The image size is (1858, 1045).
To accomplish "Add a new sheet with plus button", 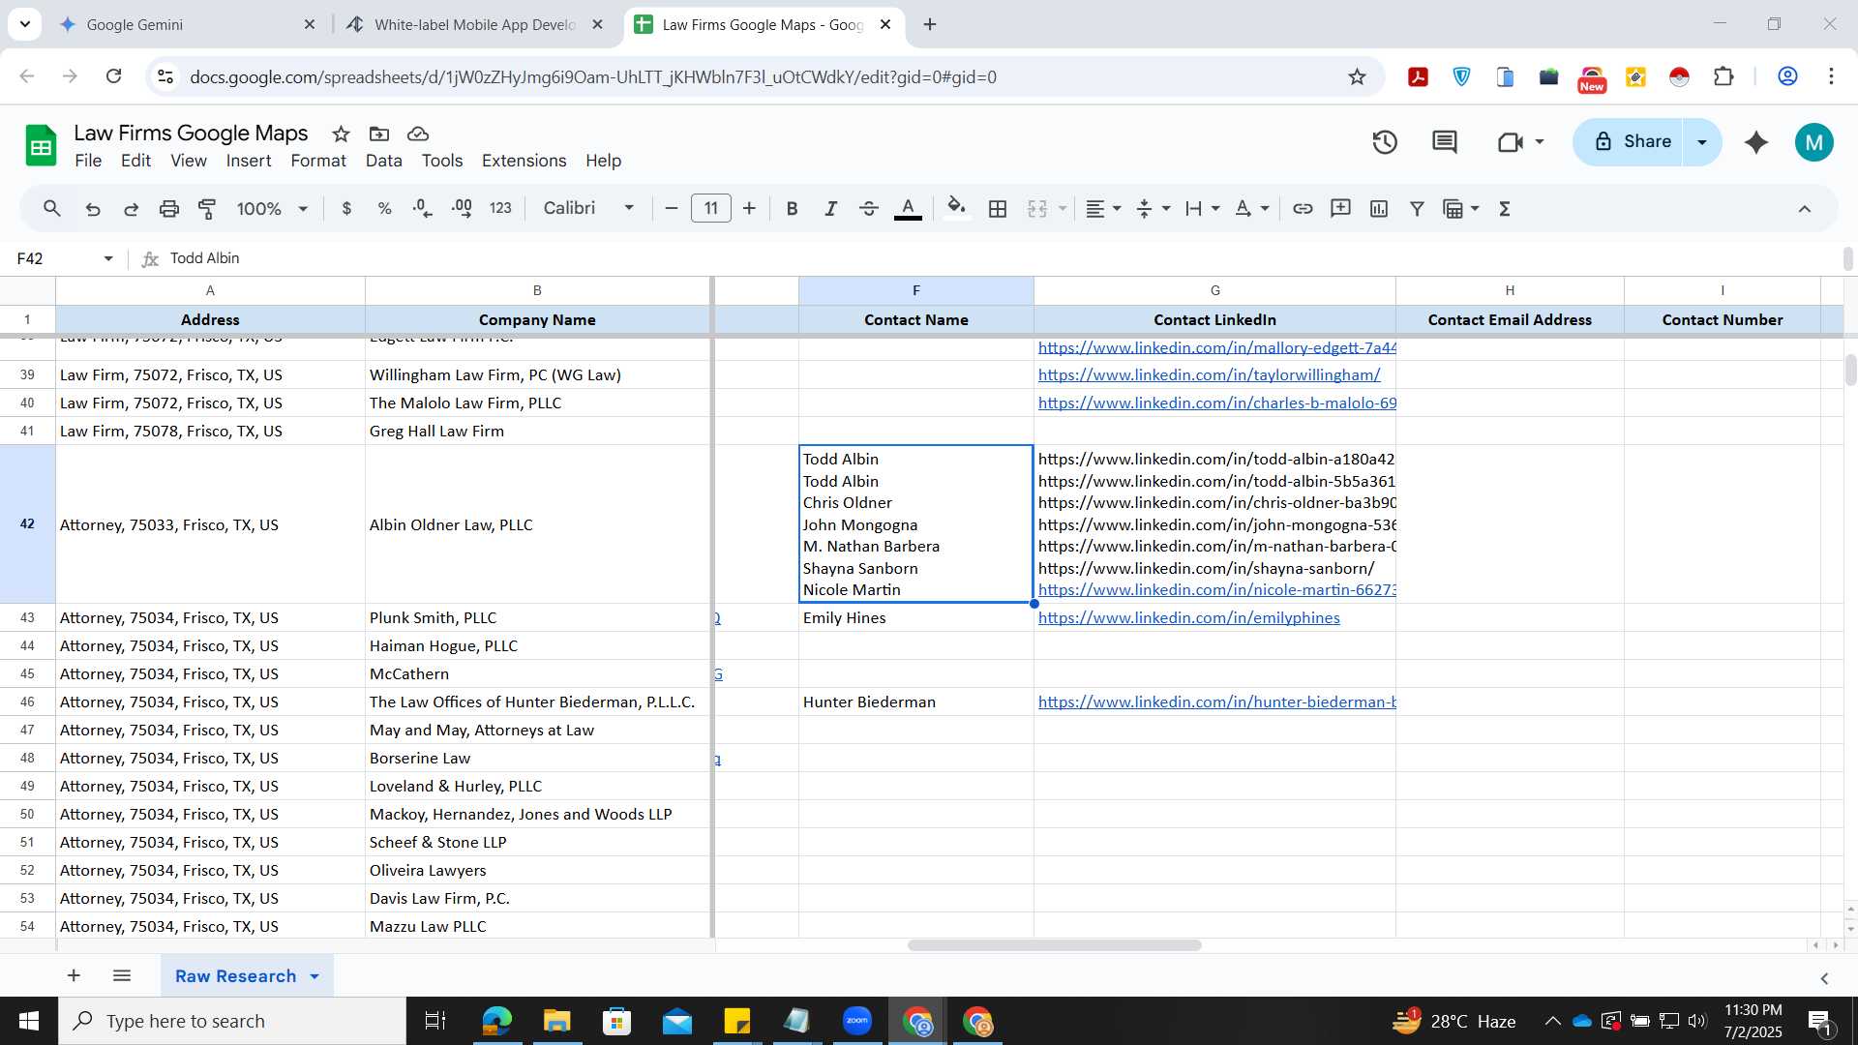I will click(74, 975).
